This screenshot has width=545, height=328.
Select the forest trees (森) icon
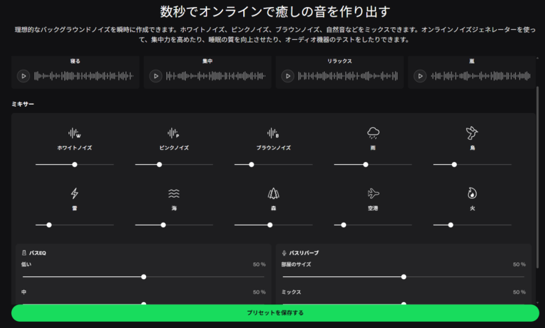click(x=273, y=193)
